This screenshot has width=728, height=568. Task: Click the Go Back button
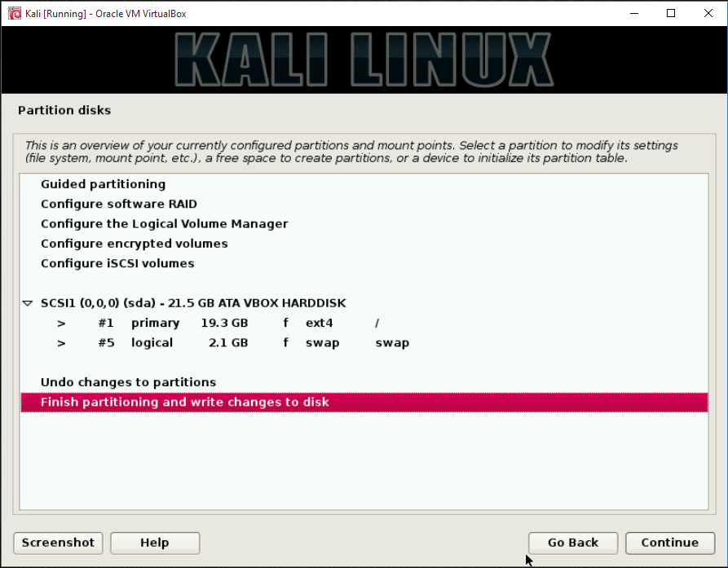point(573,543)
